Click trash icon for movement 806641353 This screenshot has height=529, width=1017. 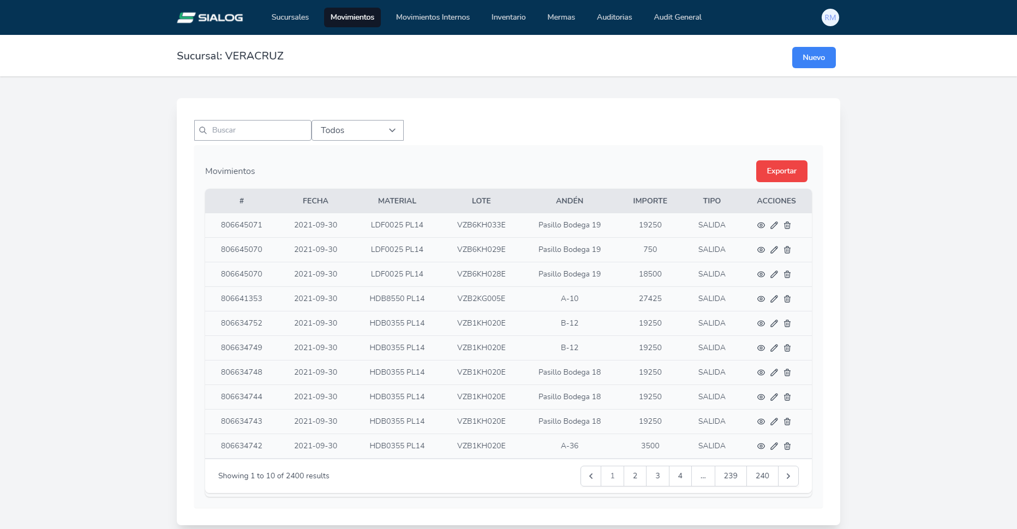pos(787,299)
